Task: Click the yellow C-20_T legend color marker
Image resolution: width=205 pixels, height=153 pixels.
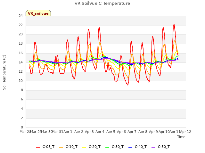Action: coord(84,147)
